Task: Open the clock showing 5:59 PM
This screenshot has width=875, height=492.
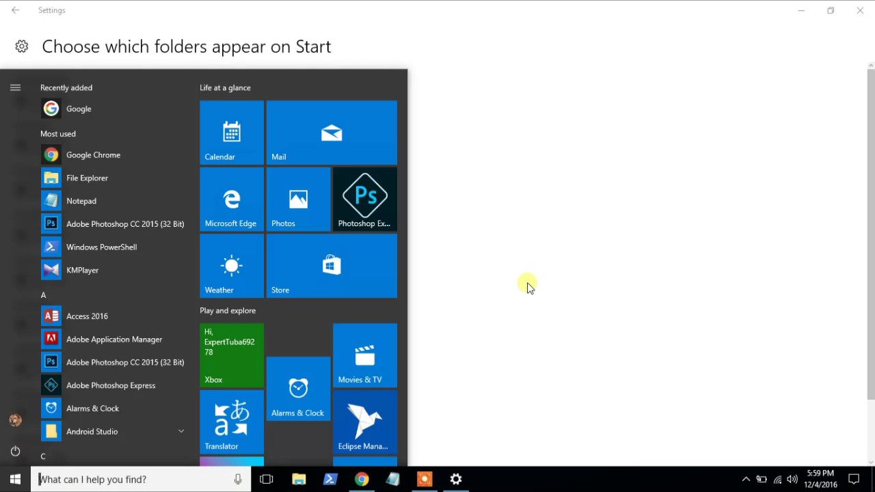Action: click(x=820, y=479)
